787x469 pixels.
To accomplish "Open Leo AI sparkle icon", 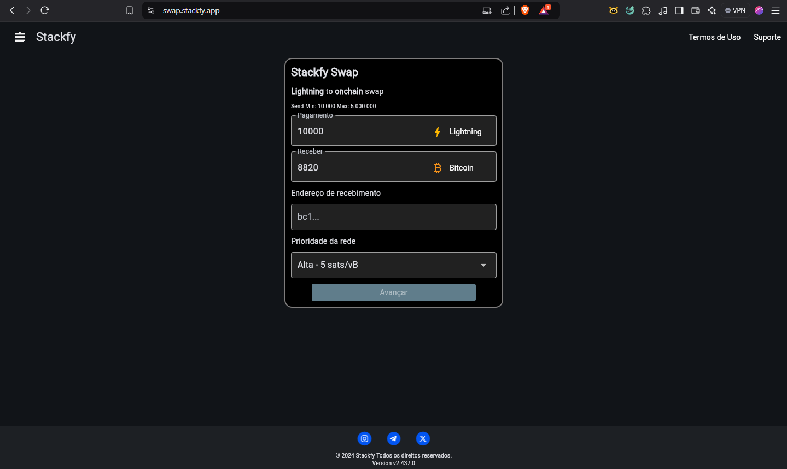I will click(x=712, y=10).
